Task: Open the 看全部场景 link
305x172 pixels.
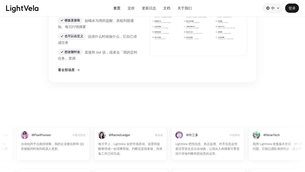Action: tap(69, 70)
